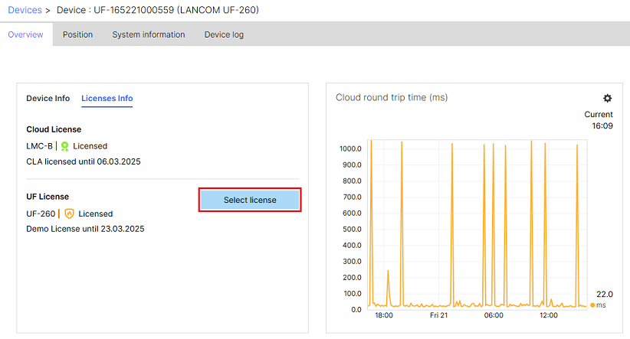This screenshot has height=339, width=630.
Task: Click the Licensed status next to UF-260
Action: point(96,214)
